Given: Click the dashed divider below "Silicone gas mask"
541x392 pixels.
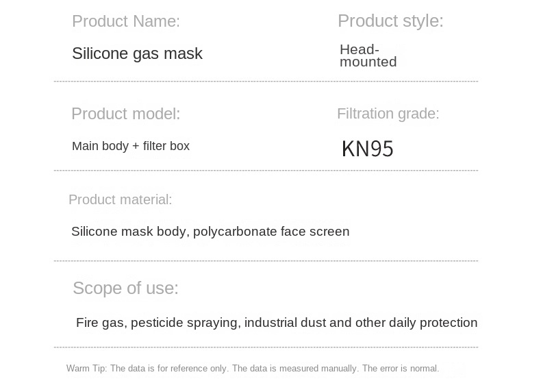Looking at the screenshot, I should pyautogui.click(x=266, y=82).
